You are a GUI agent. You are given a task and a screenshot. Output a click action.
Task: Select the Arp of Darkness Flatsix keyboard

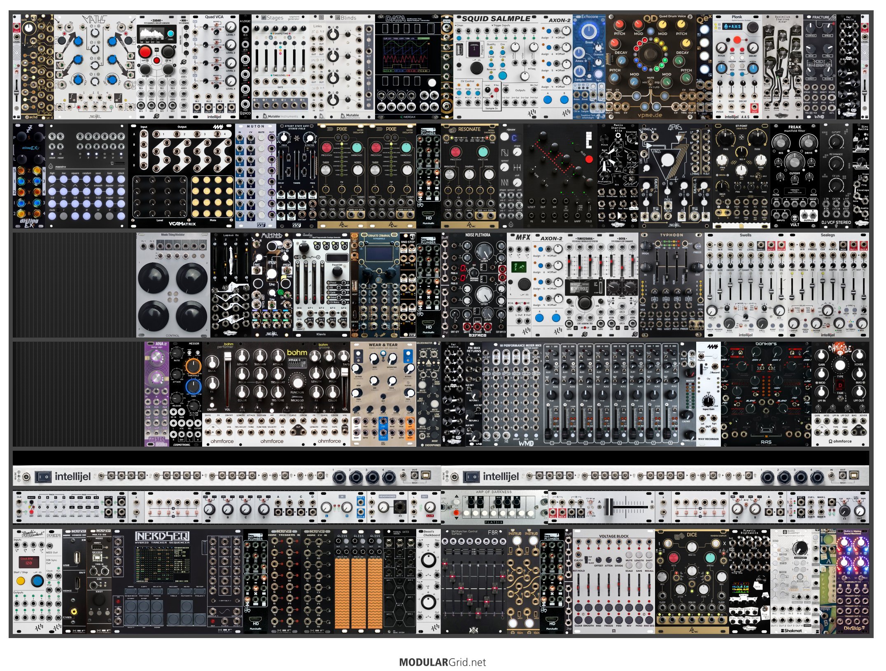pos(494,508)
